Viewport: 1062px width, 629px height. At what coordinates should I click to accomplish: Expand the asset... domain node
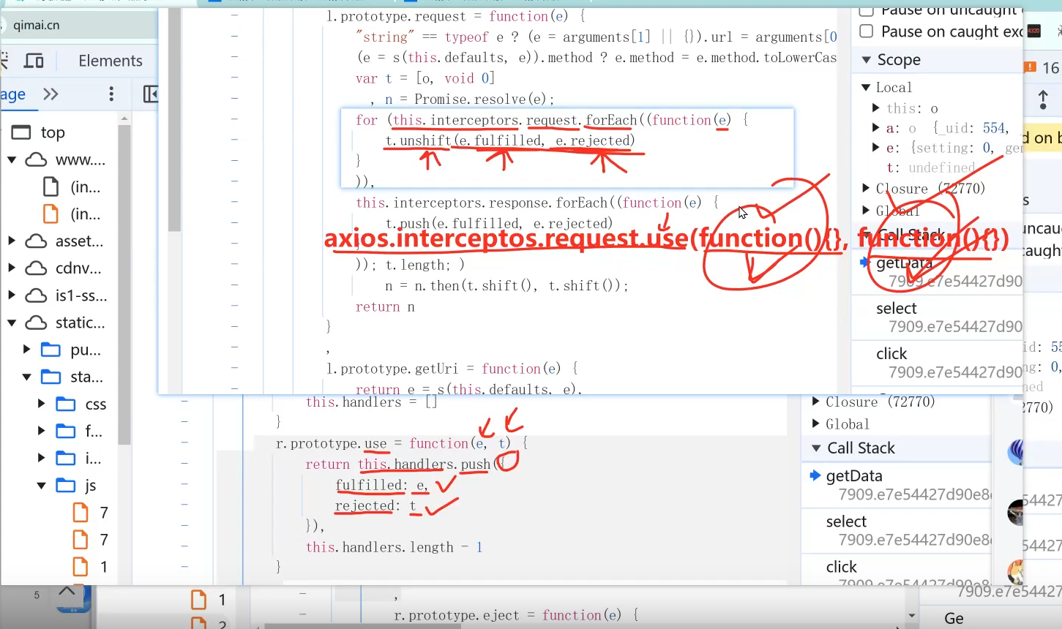tap(12, 241)
